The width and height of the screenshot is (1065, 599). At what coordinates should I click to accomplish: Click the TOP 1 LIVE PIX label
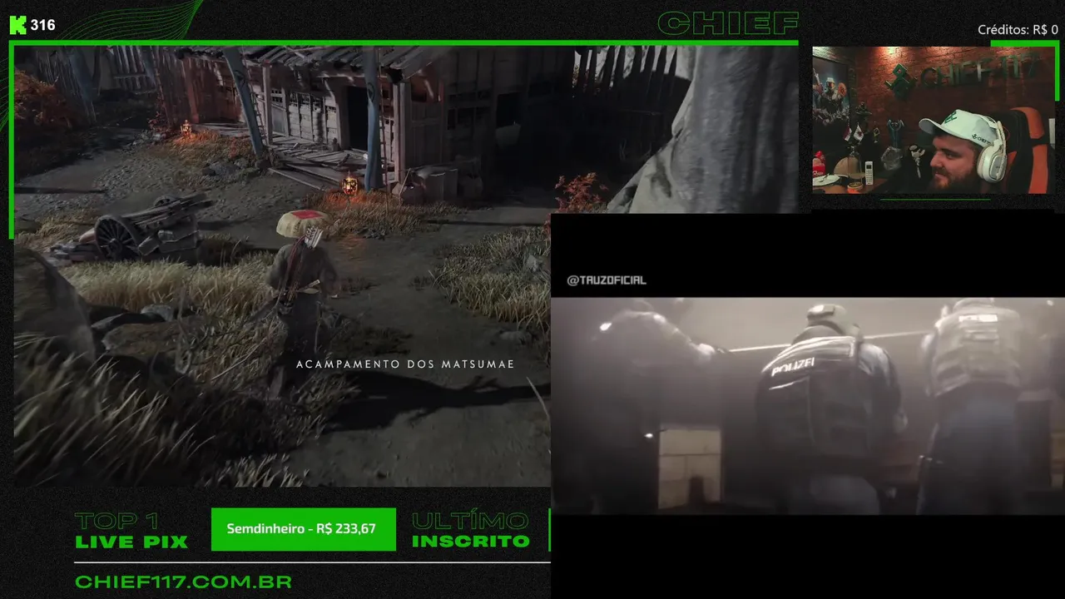tap(131, 531)
